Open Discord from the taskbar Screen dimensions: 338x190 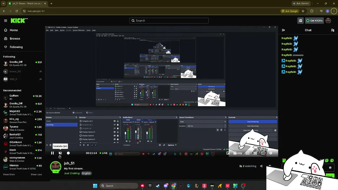pos(166,186)
